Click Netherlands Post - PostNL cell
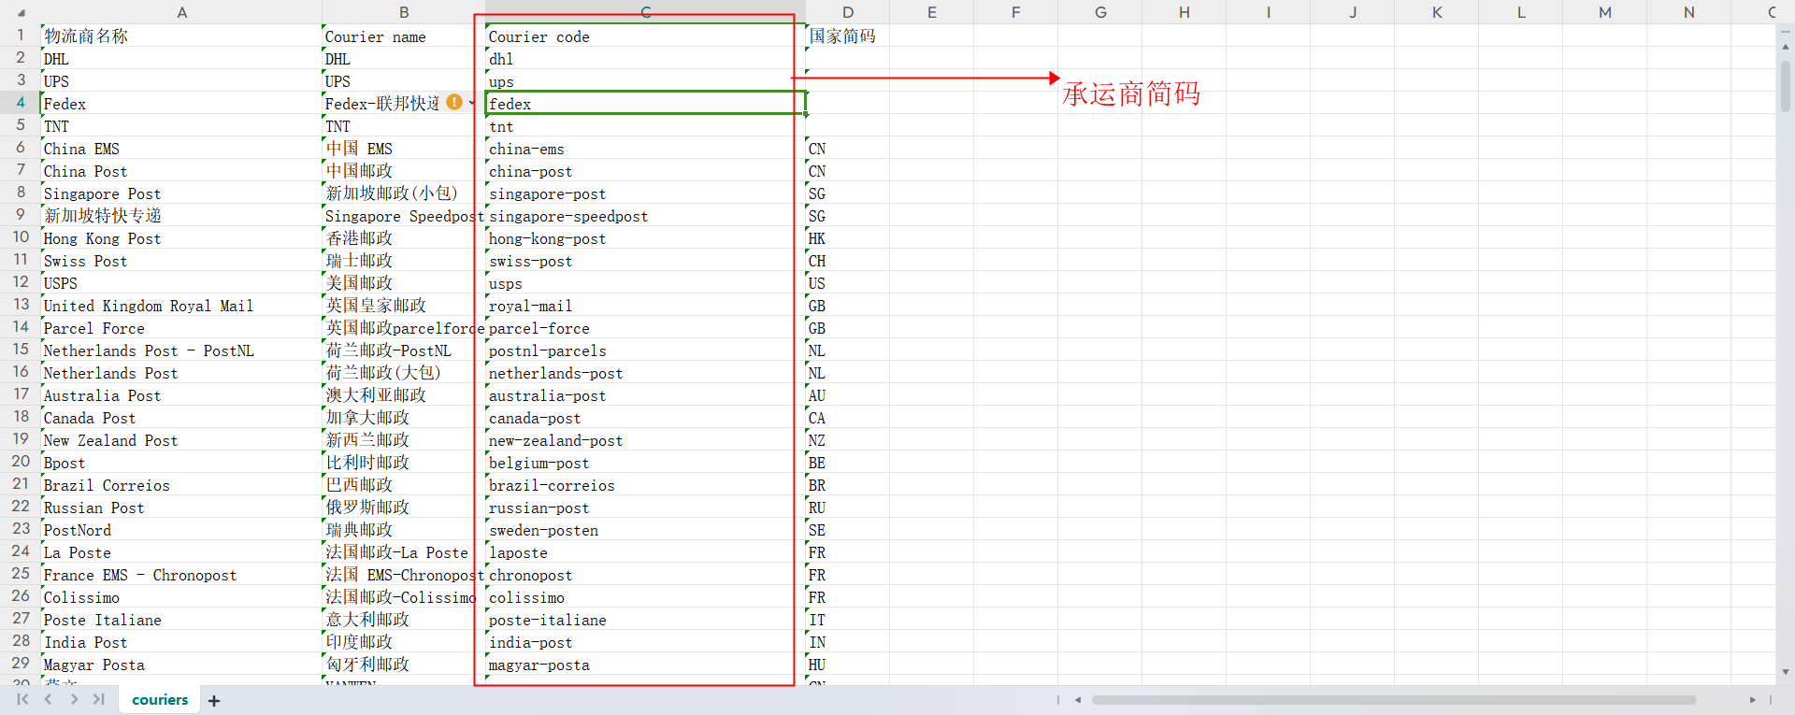 (181, 350)
